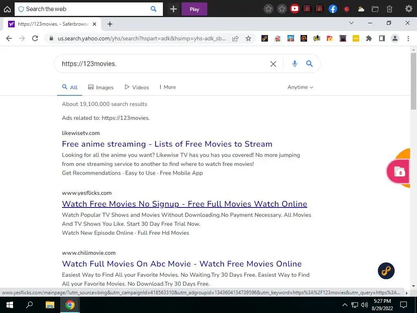Screen dimensions: 417x313
Task: Open Watch Free Movies No Signup link
Action: (184, 204)
